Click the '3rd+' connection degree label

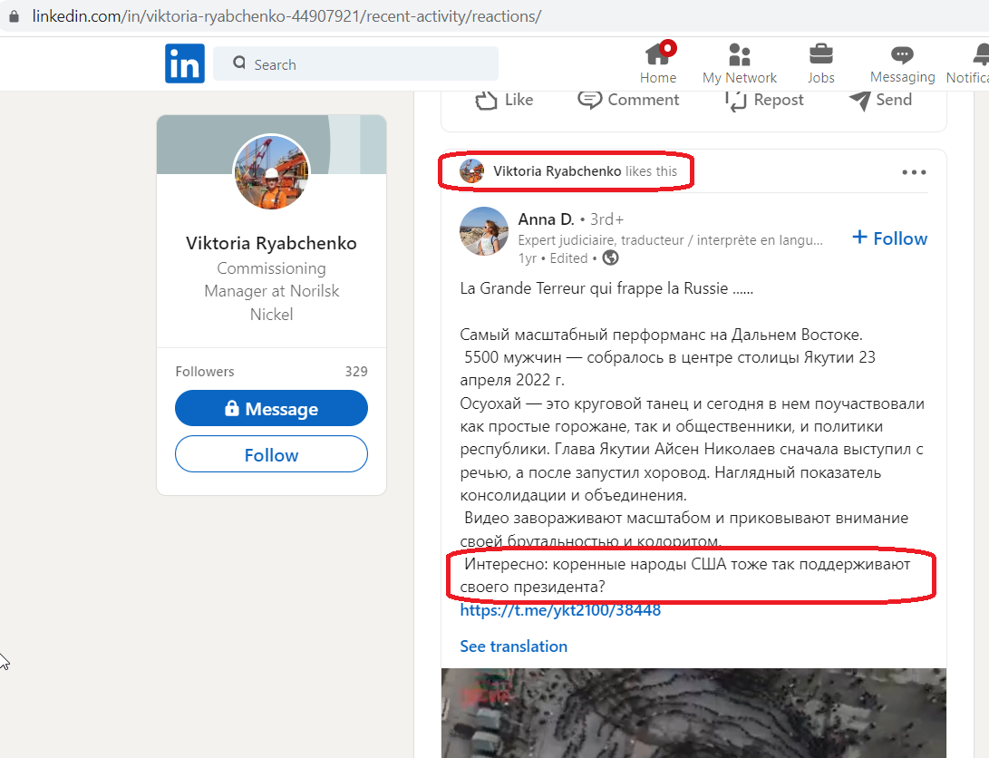(606, 219)
